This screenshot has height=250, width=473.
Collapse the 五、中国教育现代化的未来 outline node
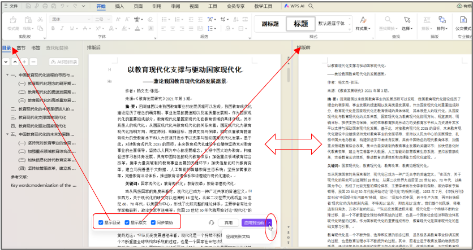pos(7,134)
